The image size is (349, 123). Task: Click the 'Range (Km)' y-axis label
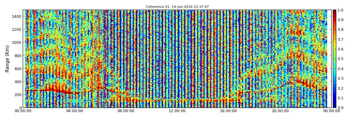(x=7, y=59)
